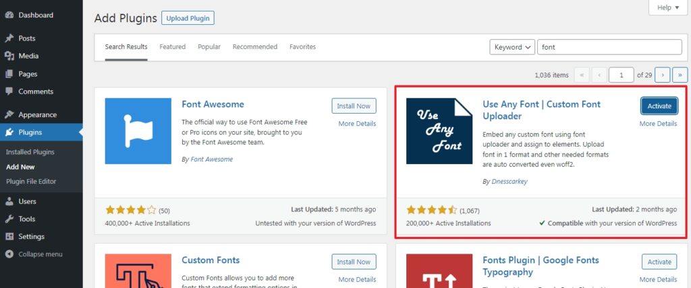
Task: Go to next results page
Action: 663,75
